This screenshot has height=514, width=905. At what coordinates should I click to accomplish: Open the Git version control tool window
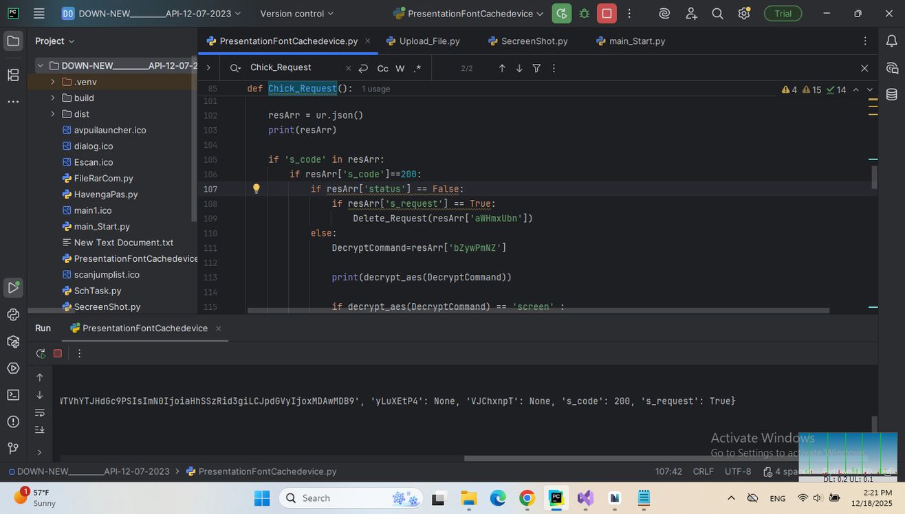click(13, 448)
